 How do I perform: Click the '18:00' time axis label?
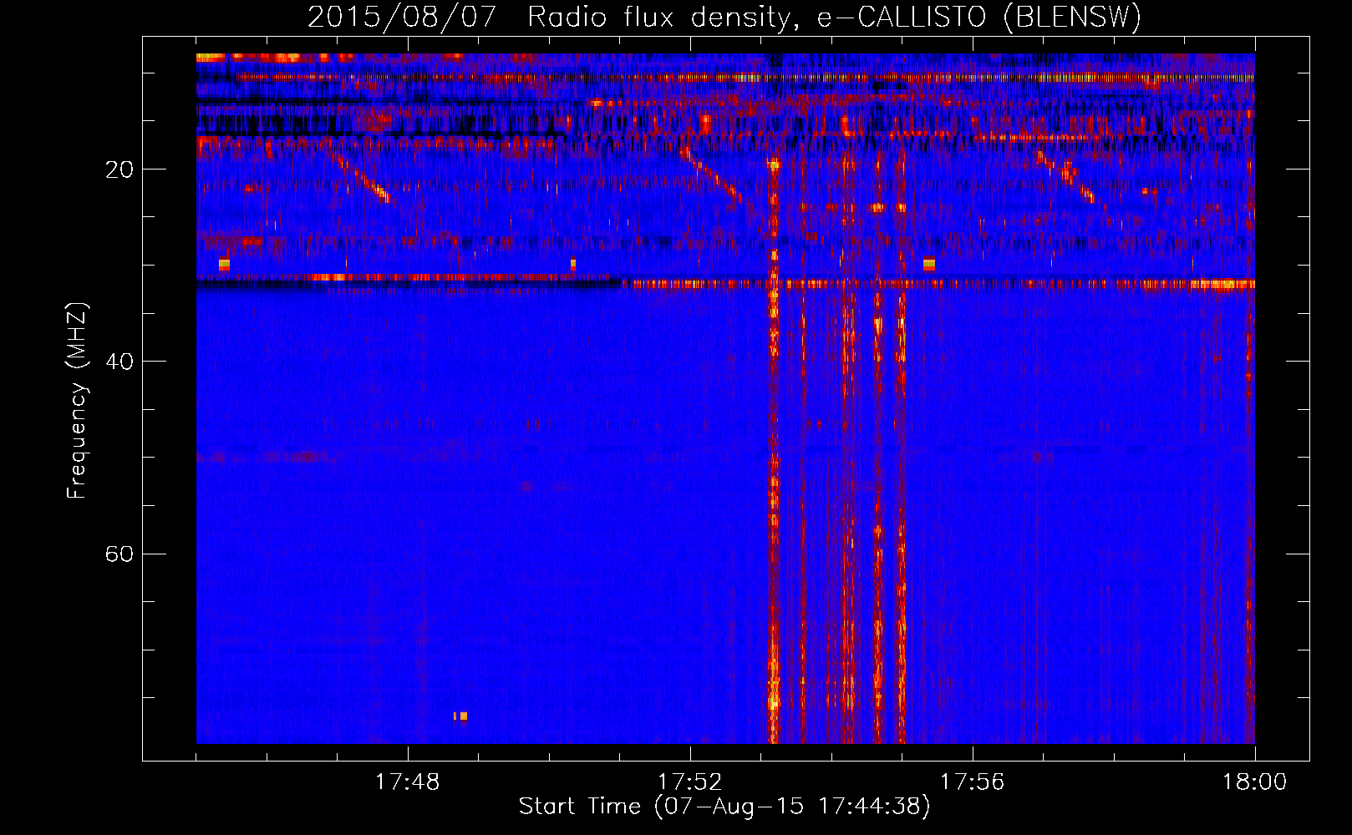coord(1254,782)
